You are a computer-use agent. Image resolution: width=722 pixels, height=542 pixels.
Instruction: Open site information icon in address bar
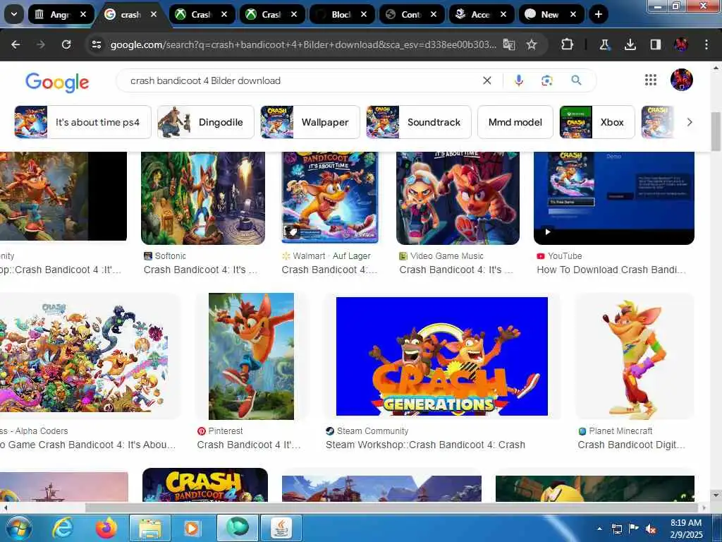pyautogui.click(x=96, y=44)
